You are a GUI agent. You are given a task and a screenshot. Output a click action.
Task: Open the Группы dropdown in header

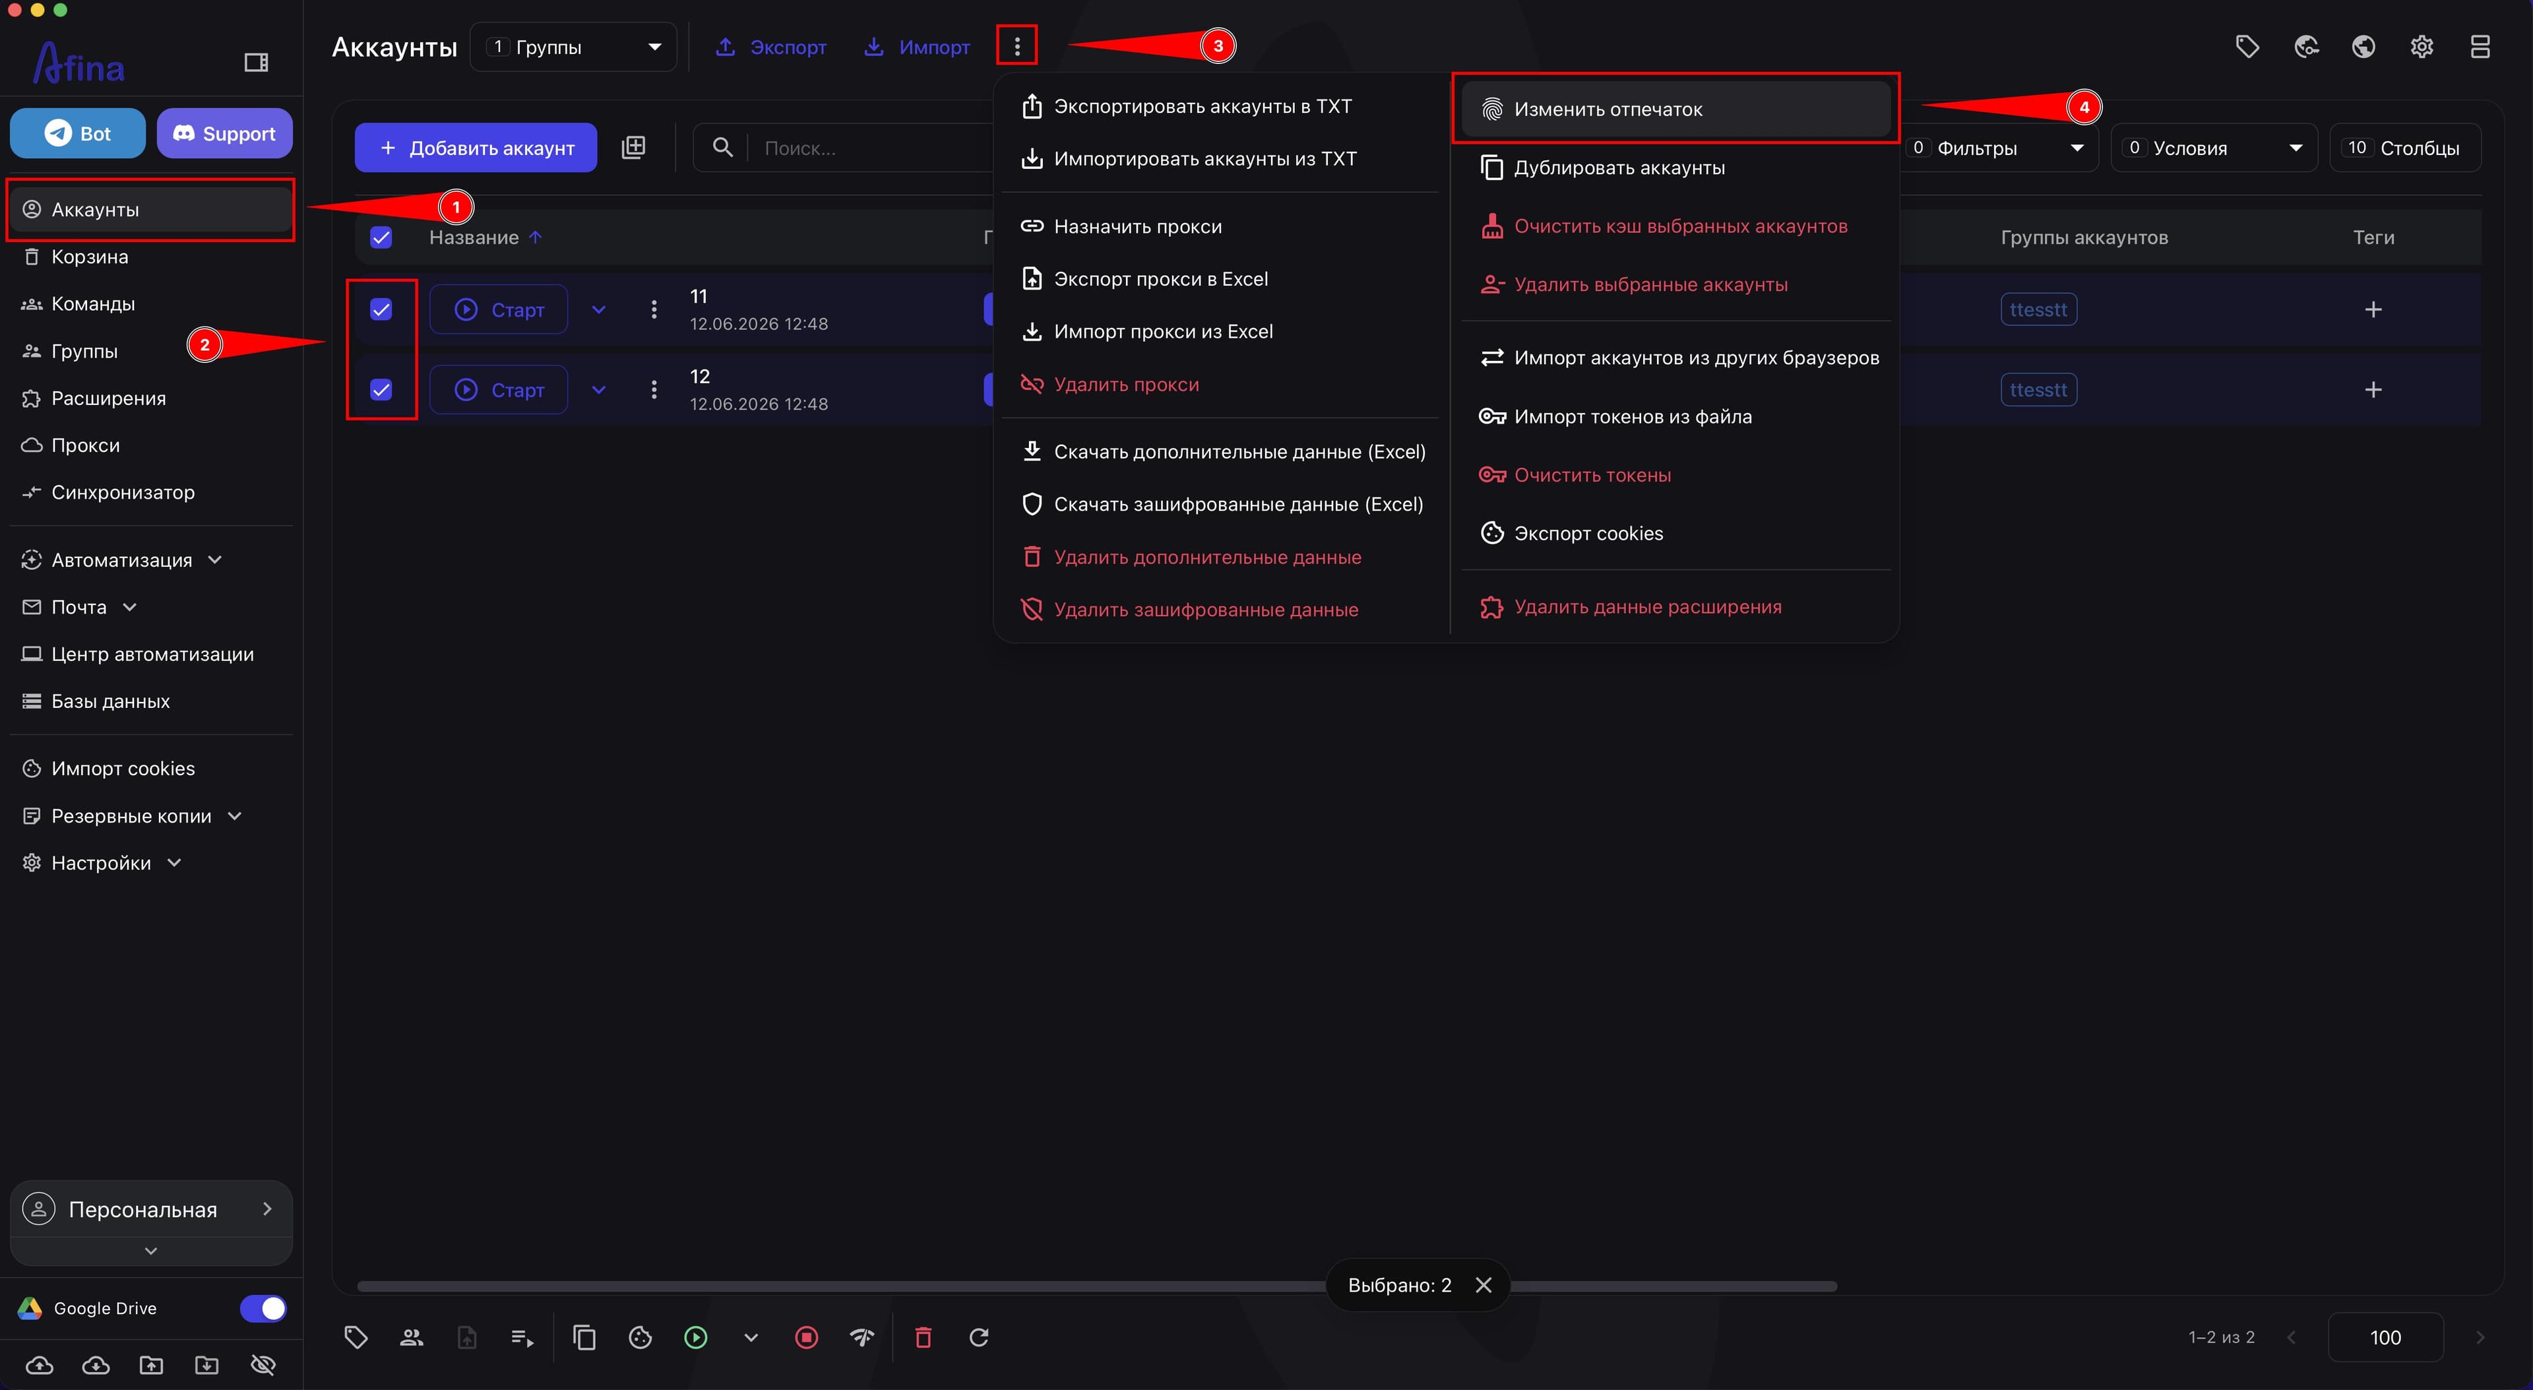tap(573, 46)
